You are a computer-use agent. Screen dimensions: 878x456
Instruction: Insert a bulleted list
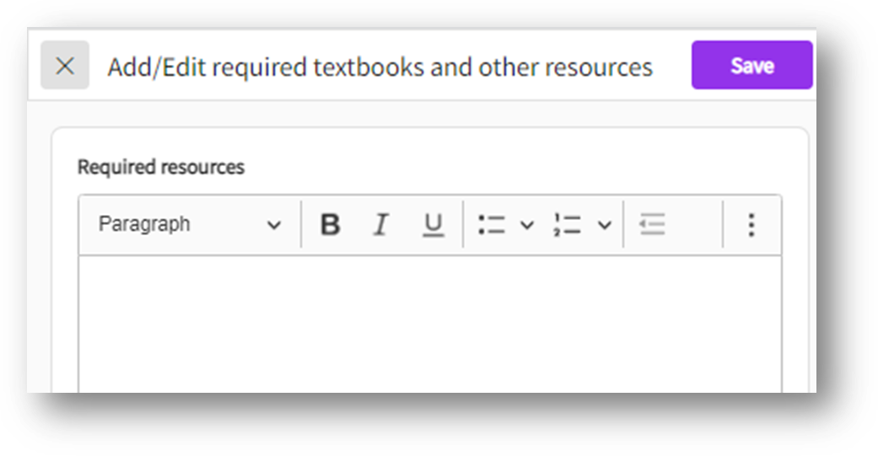coord(491,225)
